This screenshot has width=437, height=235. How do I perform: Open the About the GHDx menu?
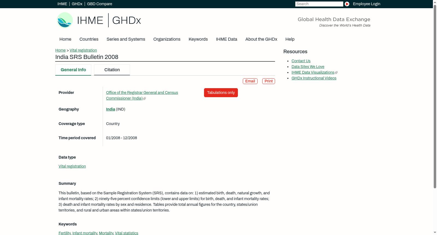pyautogui.click(x=261, y=39)
